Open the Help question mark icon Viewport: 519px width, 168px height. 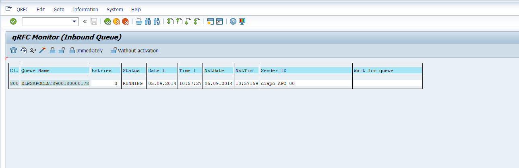pyautogui.click(x=233, y=21)
